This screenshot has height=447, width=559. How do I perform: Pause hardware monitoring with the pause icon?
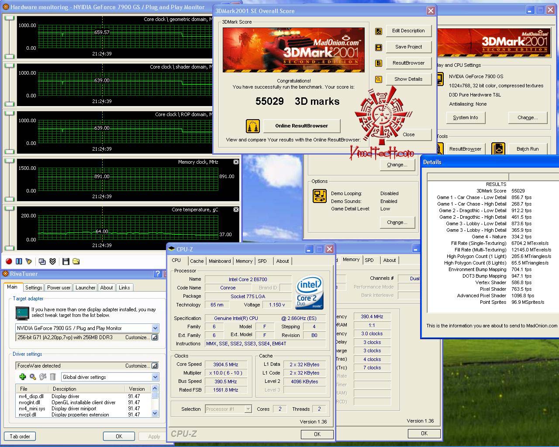click(19, 261)
